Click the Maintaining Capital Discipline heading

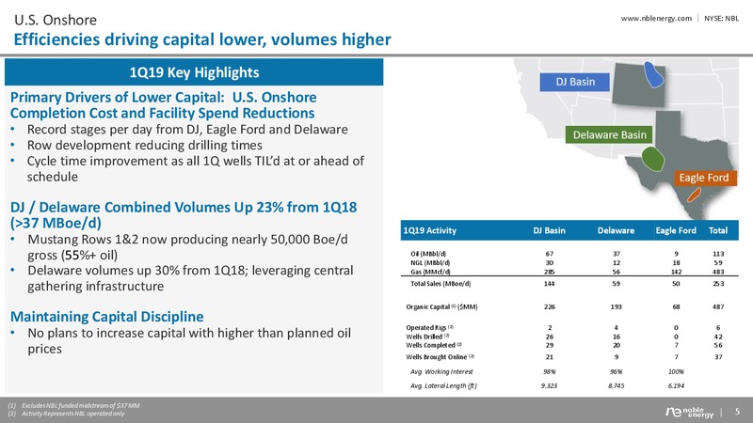tap(106, 317)
